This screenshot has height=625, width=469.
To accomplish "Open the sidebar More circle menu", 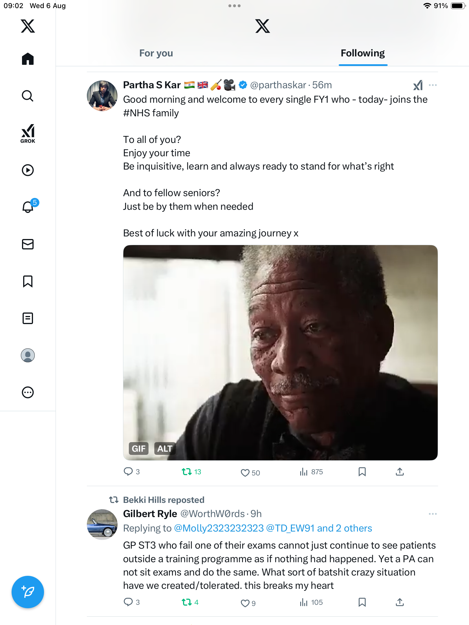I will coord(28,392).
